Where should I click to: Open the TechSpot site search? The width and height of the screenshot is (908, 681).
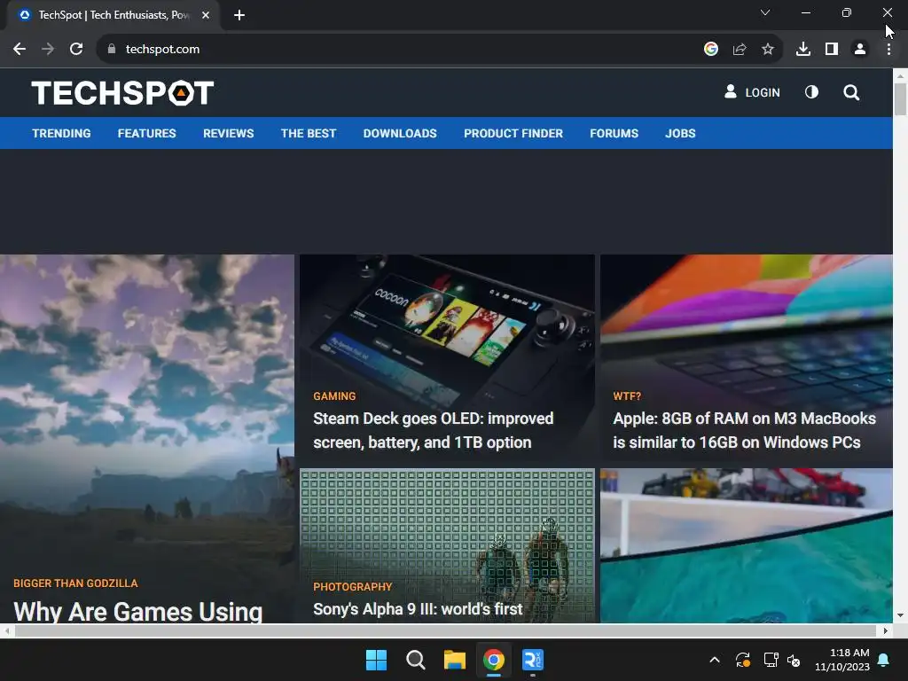[850, 92]
